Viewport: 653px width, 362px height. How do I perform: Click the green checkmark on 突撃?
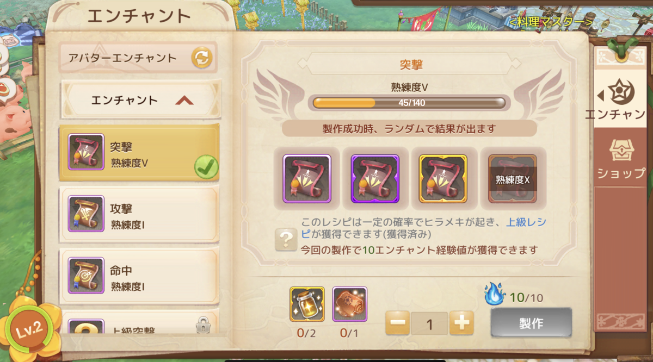click(x=207, y=167)
